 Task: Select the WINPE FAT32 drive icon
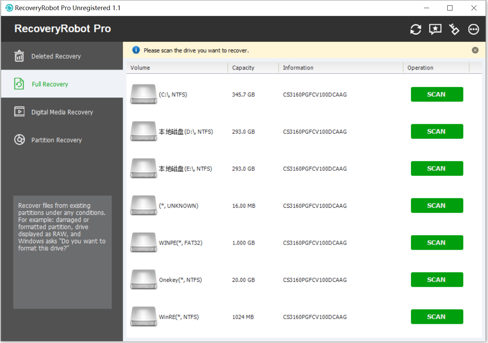pos(144,242)
